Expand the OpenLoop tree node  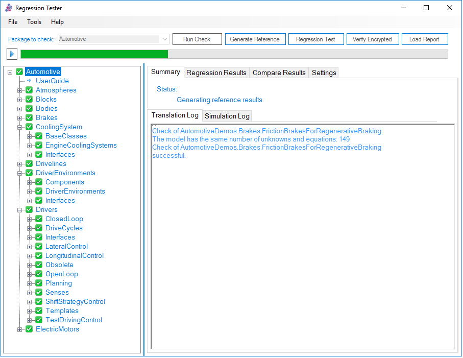pos(29,274)
